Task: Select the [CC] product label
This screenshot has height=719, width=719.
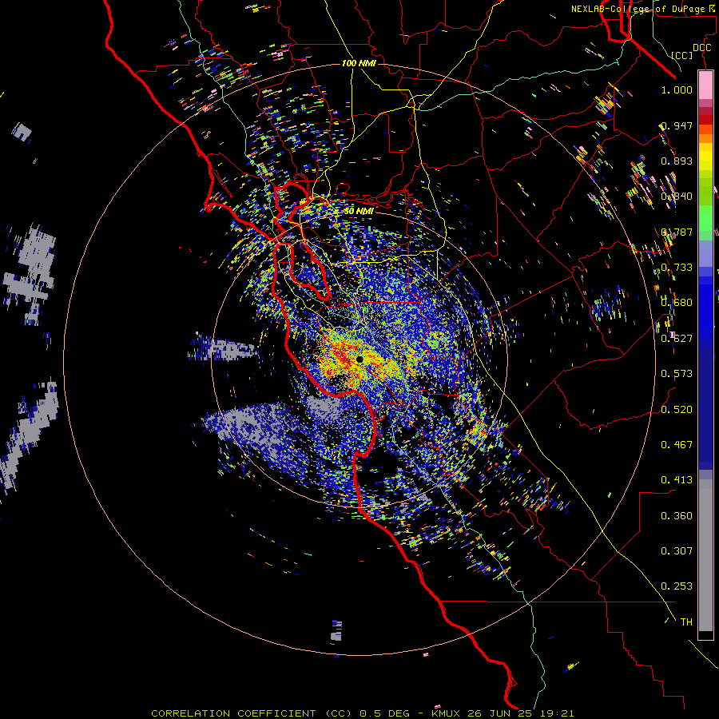Action: coord(682,55)
